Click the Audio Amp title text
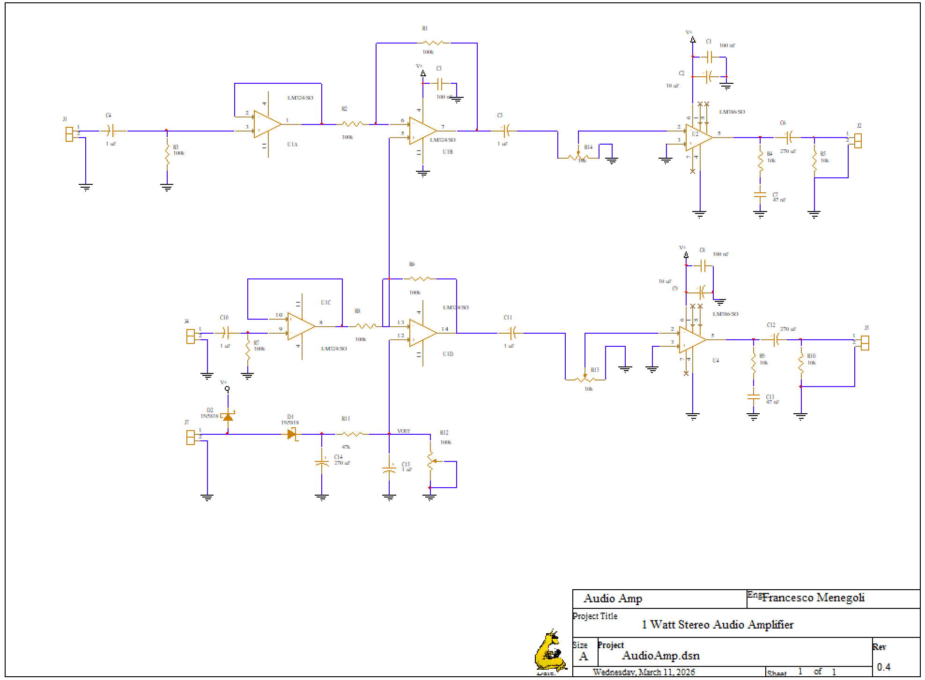Screen dimensions: 925x680 [613, 599]
